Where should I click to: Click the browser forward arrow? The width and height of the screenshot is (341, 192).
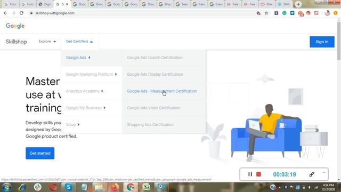[13, 13]
